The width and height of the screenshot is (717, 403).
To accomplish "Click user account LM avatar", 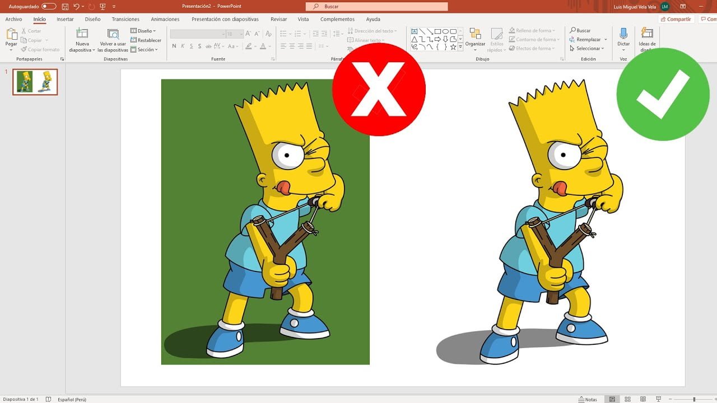I will [665, 6].
